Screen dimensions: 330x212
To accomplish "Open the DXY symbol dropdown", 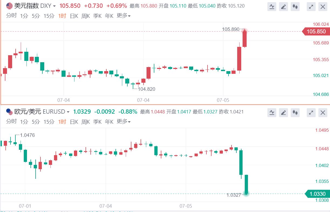I will (x=55, y=6).
